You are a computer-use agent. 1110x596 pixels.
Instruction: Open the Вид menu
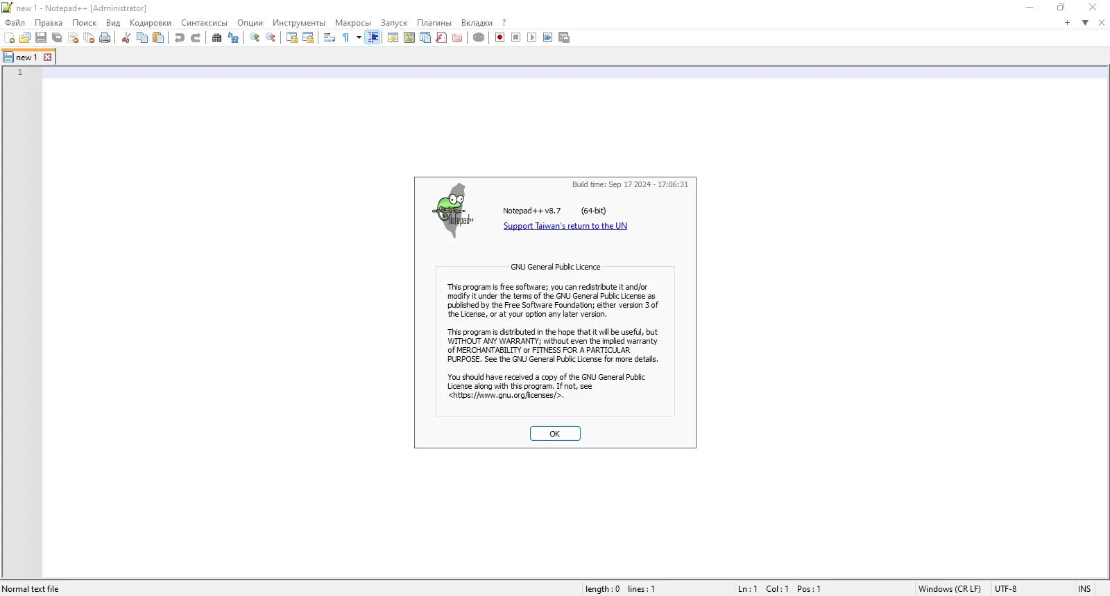[113, 23]
